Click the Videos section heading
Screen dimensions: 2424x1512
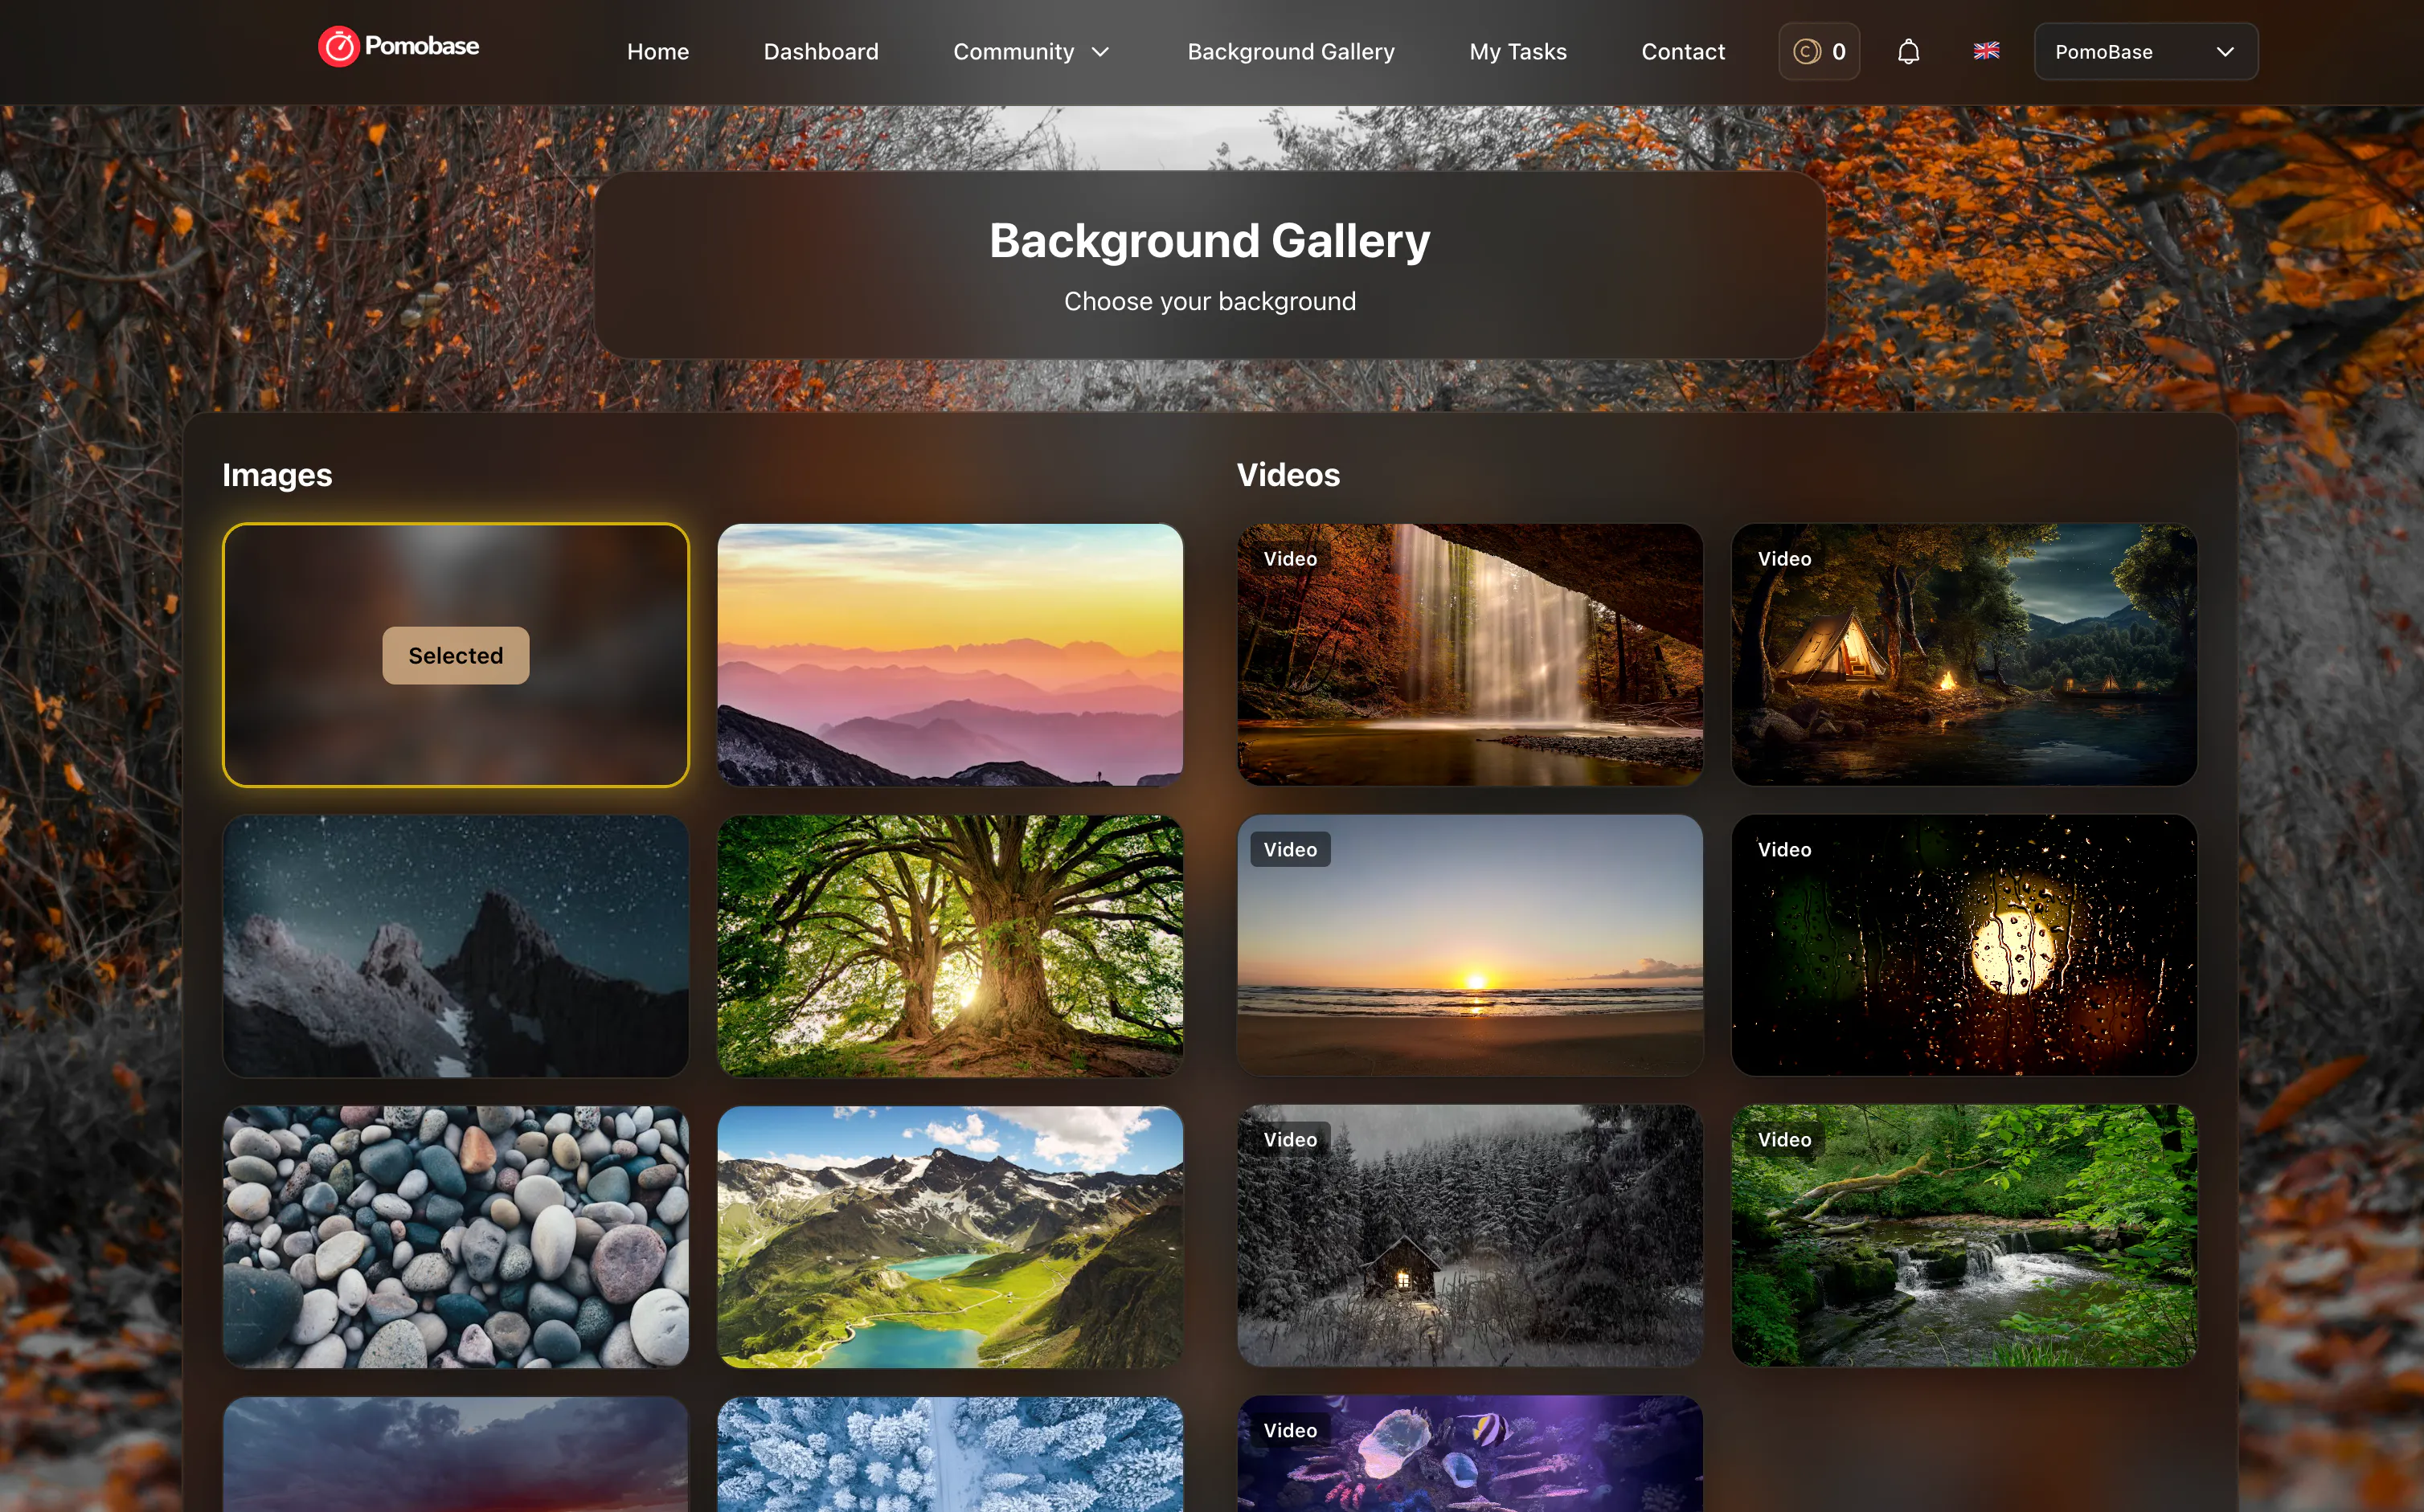[x=1288, y=475]
